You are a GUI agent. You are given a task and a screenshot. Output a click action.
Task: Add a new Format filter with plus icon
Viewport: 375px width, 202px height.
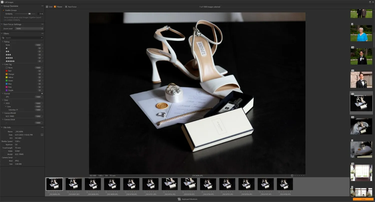(x=42, y=93)
